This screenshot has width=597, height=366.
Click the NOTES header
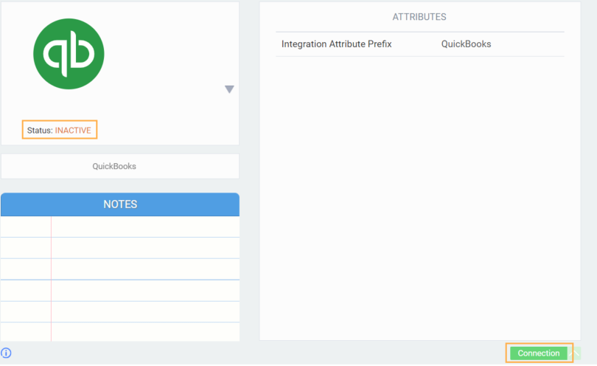coord(120,204)
